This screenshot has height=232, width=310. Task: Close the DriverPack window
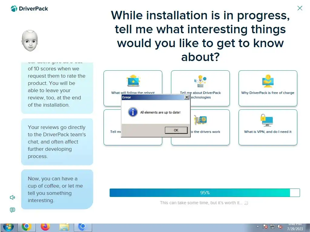click(x=300, y=8)
